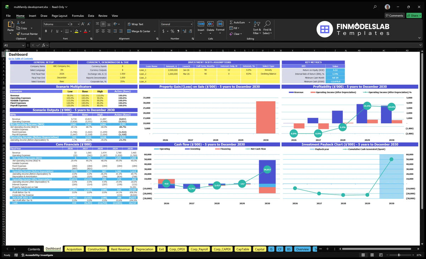The height and width of the screenshot is (259, 426).
Task: Click the Find & Select magnifier icon
Action: point(267,24)
